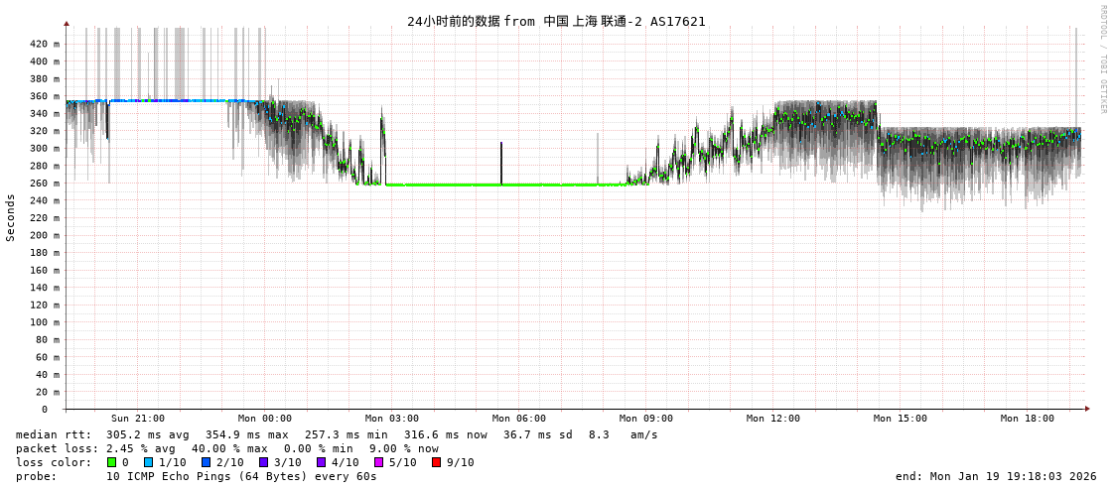1113x490 pixels.
Task: Click the green 0 loss color swatch
Action: [112, 462]
